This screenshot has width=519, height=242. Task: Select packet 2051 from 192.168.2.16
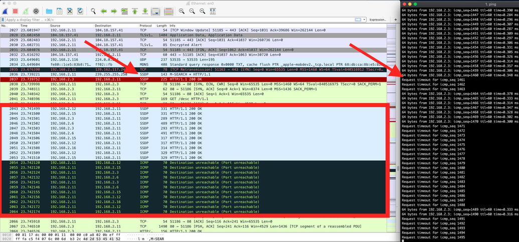pyautogui.click(x=193, y=148)
